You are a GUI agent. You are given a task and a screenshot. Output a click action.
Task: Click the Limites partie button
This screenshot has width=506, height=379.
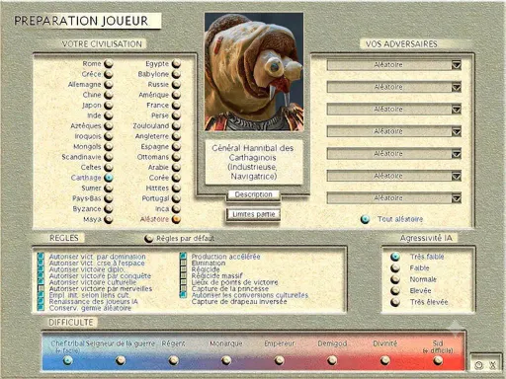tap(253, 214)
